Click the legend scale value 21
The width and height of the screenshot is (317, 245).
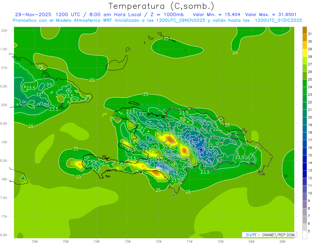coord(310,110)
